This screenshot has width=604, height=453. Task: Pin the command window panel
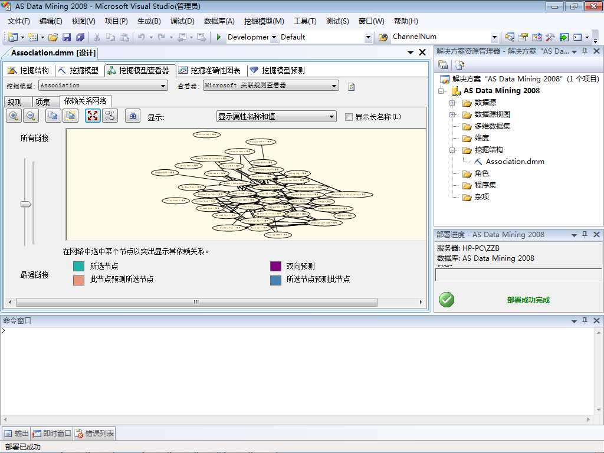tap(585, 320)
